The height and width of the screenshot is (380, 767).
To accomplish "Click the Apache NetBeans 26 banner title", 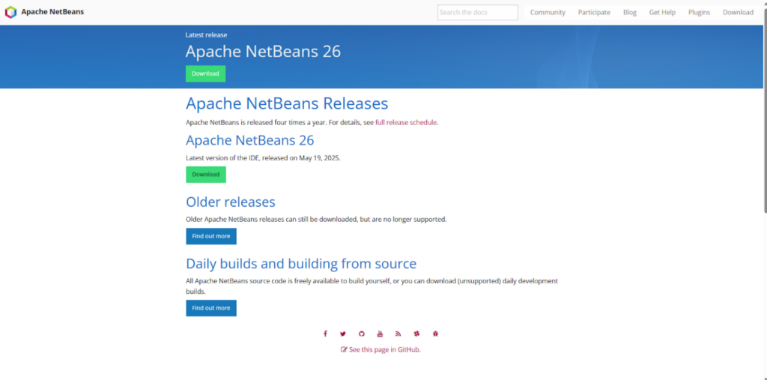I will tap(263, 52).
